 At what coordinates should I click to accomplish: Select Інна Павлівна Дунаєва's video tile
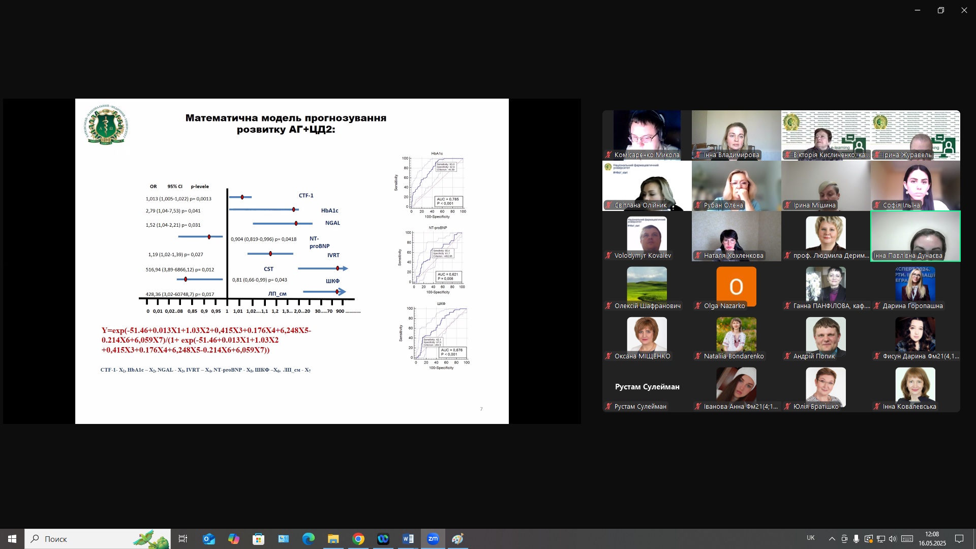pos(916,236)
